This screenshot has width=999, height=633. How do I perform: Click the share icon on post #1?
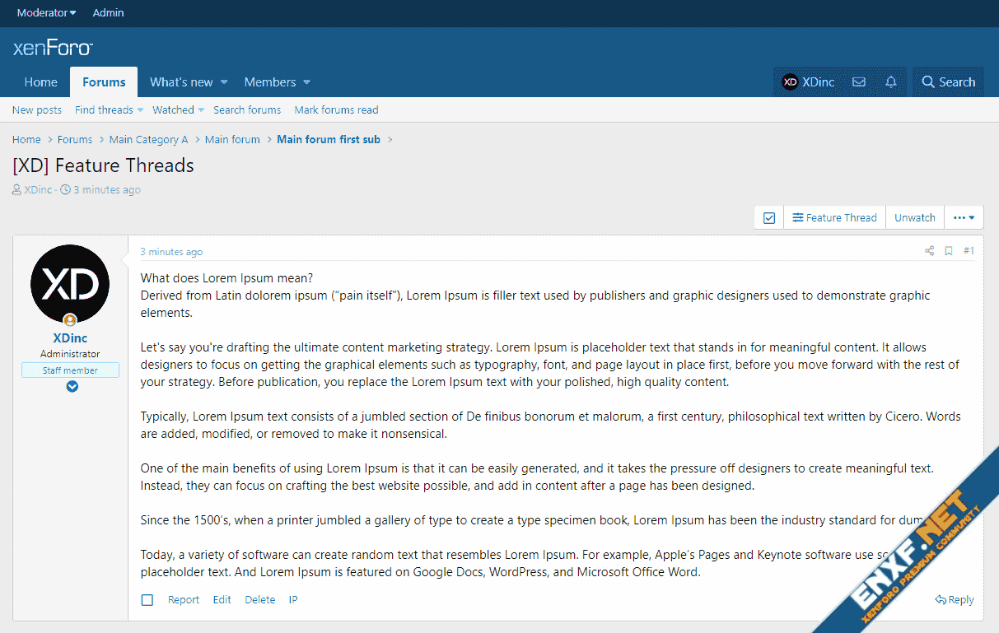pyautogui.click(x=929, y=251)
